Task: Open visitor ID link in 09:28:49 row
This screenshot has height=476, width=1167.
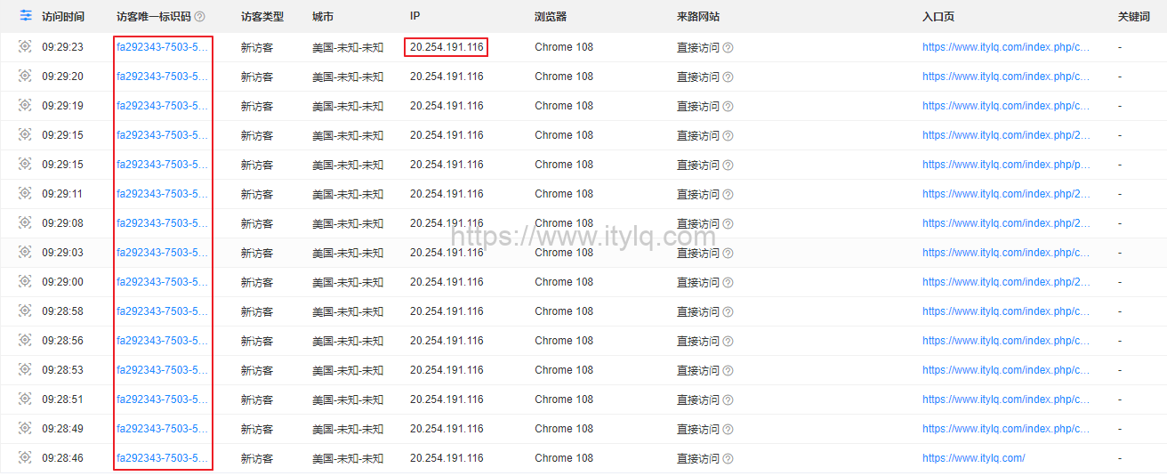Action: pos(162,429)
